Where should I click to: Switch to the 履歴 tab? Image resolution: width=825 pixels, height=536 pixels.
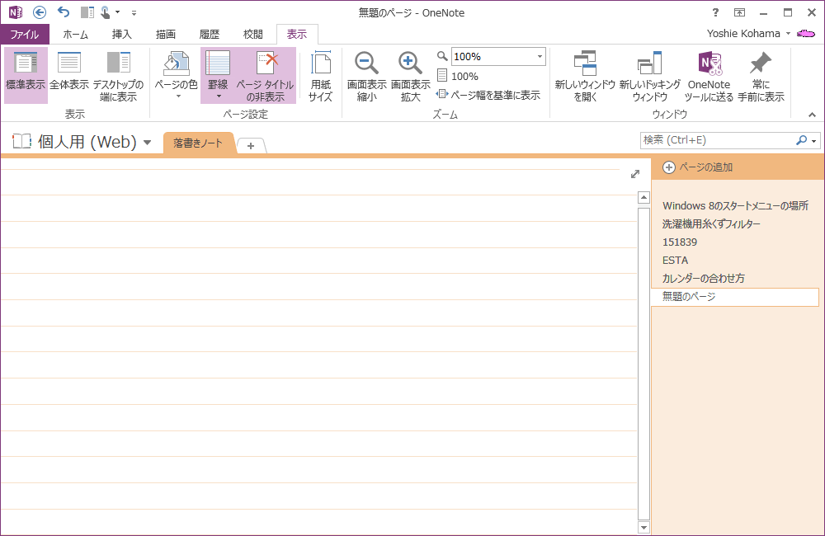(x=209, y=34)
